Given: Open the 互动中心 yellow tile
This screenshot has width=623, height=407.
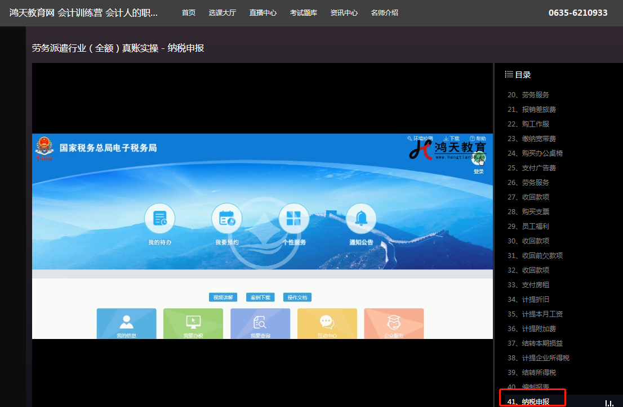Looking at the screenshot, I should pos(327,323).
